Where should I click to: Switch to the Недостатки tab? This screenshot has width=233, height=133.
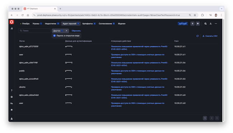click(52, 24)
